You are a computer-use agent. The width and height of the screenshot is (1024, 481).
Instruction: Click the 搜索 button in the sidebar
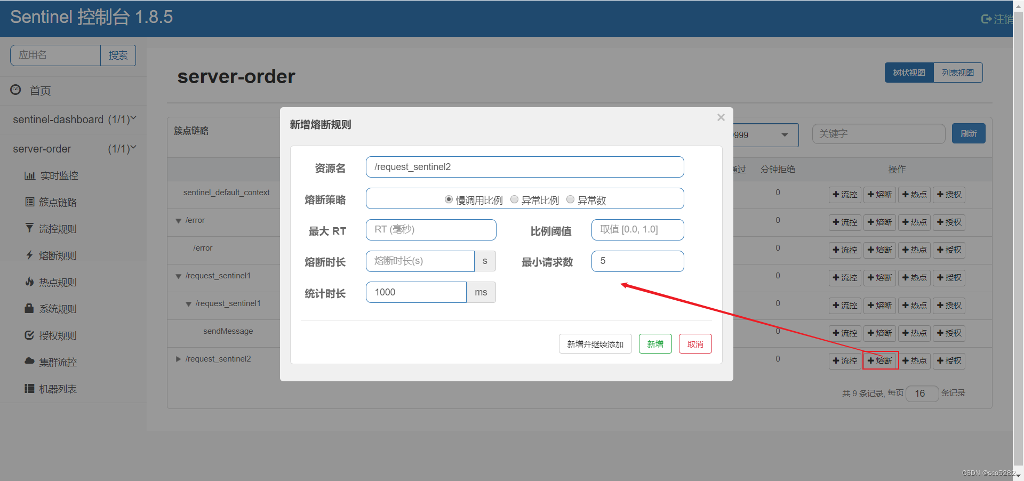click(x=118, y=55)
